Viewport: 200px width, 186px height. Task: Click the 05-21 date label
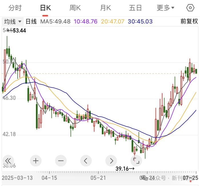98,178
